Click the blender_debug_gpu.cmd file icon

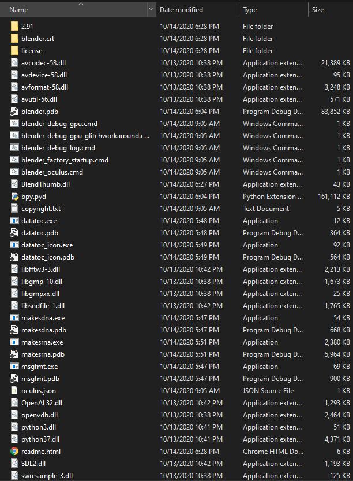(14, 124)
